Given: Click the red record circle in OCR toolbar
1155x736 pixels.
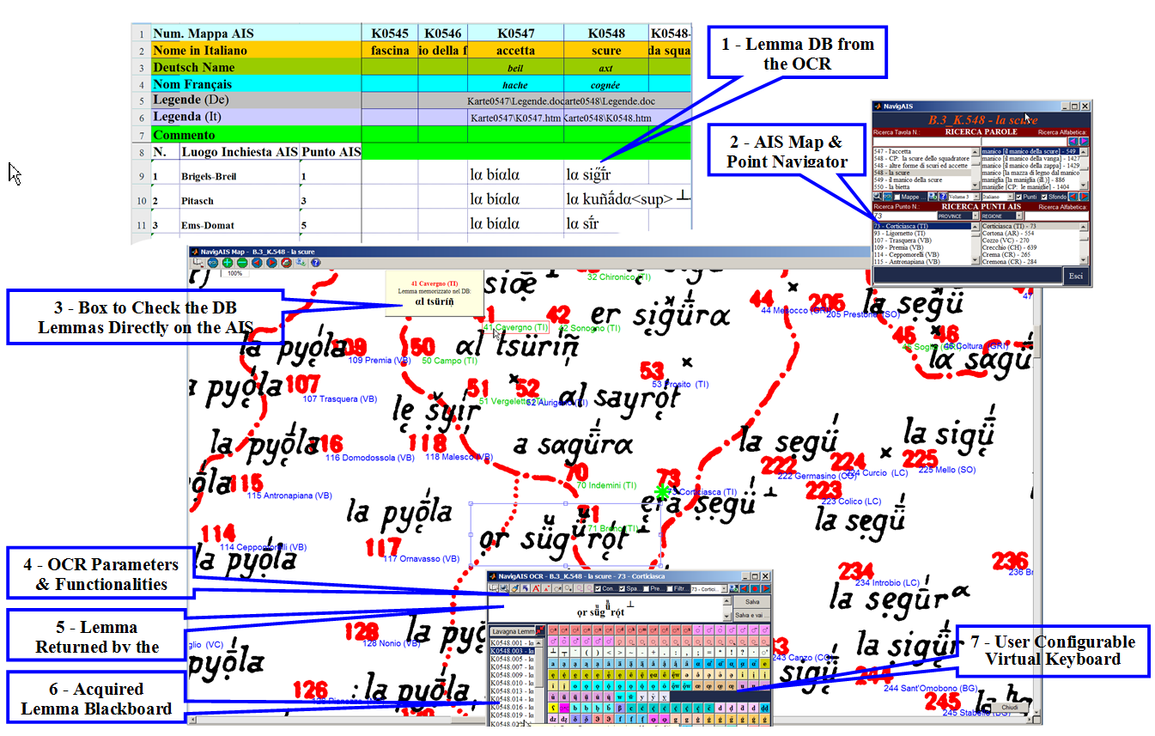Looking at the screenshot, I should coord(755,588).
